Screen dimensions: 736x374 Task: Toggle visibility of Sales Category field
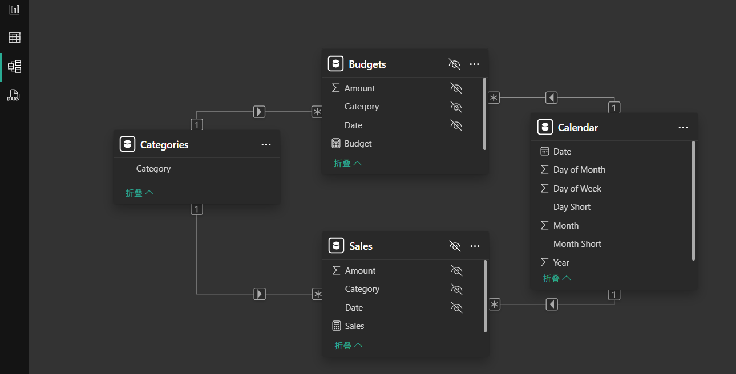click(x=456, y=289)
